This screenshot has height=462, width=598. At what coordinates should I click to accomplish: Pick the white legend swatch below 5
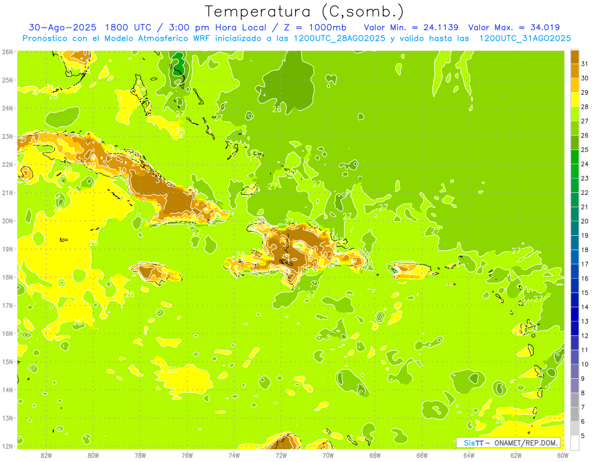tap(575, 443)
